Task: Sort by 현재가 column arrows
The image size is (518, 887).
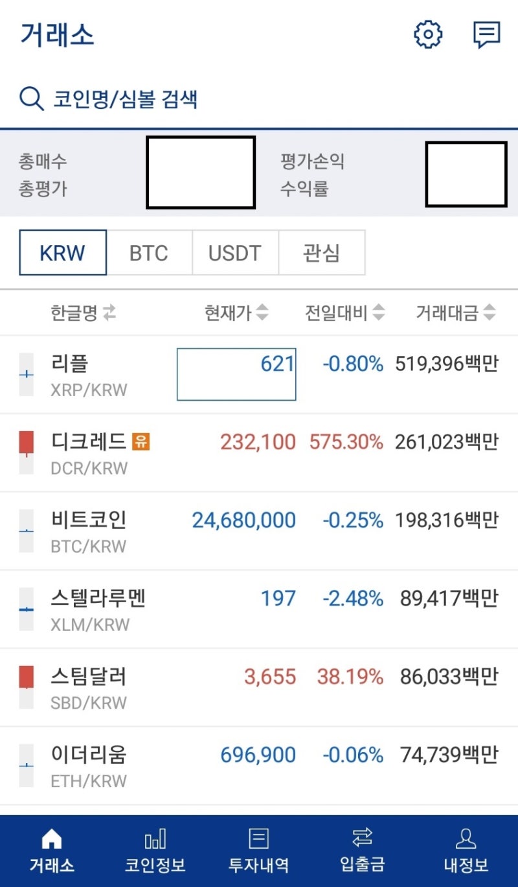Action: coord(262,314)
